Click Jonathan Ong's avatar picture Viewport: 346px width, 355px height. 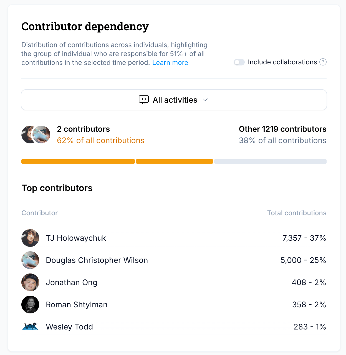point(30,282)
